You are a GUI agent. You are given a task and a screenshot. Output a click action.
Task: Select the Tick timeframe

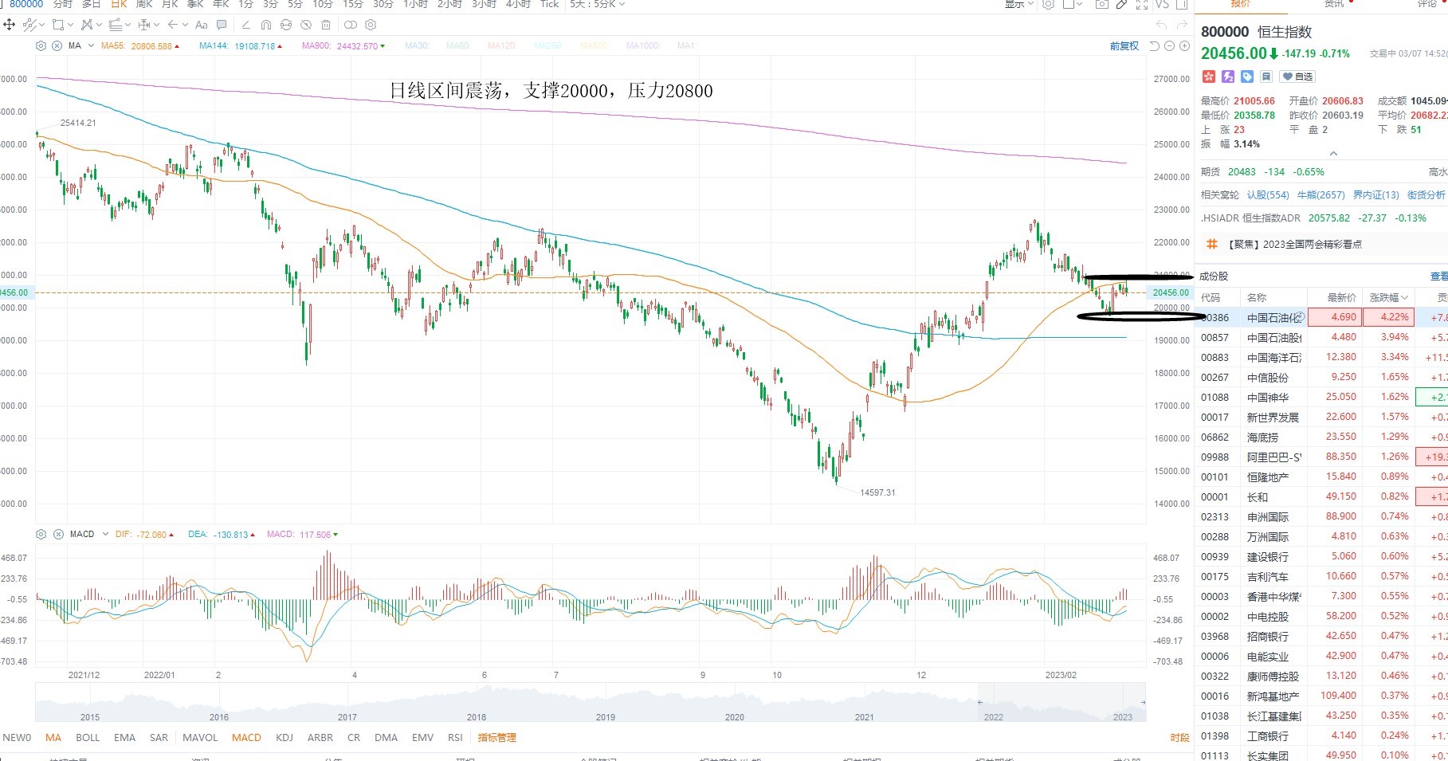[x=550, y=4]
